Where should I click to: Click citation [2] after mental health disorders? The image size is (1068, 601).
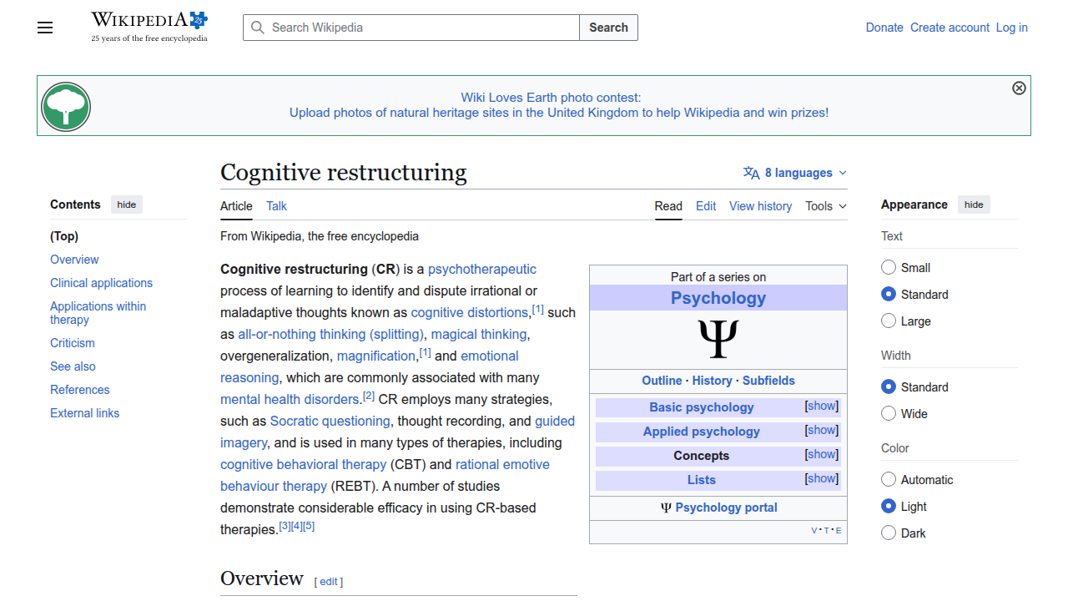pos(369,396)
